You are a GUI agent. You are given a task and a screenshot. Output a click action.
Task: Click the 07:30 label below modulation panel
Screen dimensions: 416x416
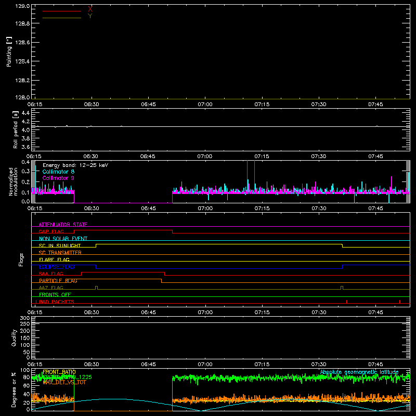pyautogui.click(x=319, y=209)
